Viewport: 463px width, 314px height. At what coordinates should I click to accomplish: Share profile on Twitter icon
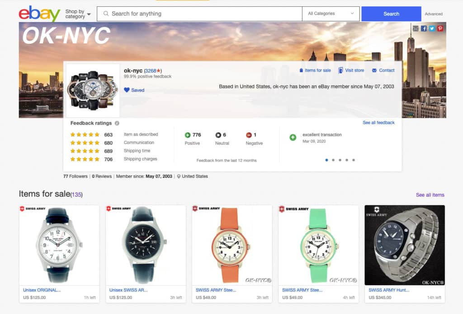(x=432, y=28)
